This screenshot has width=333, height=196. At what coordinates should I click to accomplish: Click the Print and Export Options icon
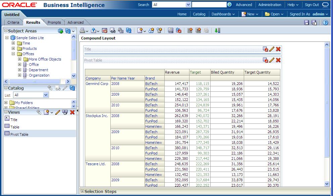coord(121,30)
